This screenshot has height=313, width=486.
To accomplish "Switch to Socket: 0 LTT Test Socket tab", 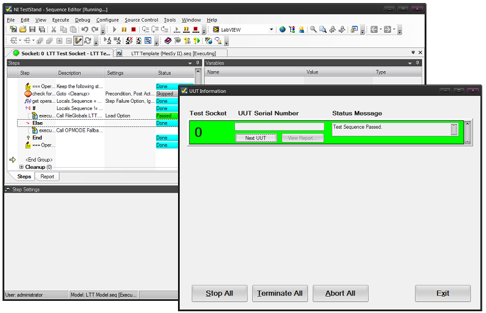I will (61, 53).
